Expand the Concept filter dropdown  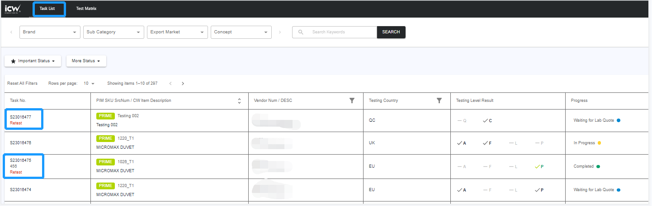coord(241,32)
